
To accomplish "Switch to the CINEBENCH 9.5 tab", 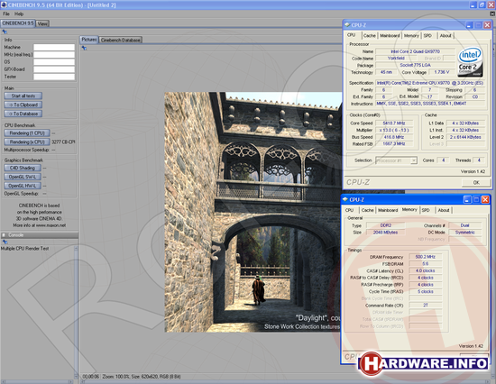I will point(18,23).
